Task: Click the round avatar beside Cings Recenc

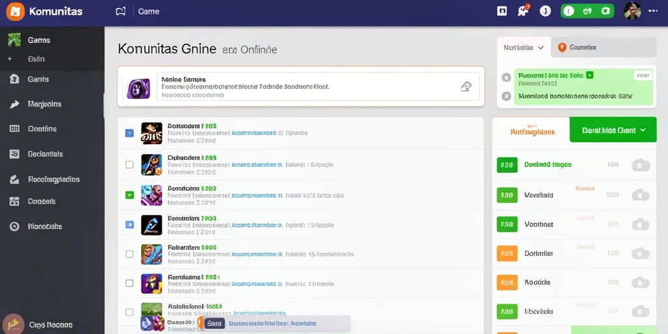Action: click(x=13, y=324)
